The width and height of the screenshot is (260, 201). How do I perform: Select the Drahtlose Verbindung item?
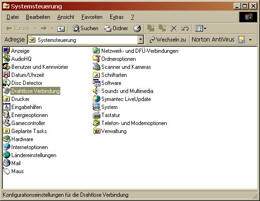pos(35,91)
